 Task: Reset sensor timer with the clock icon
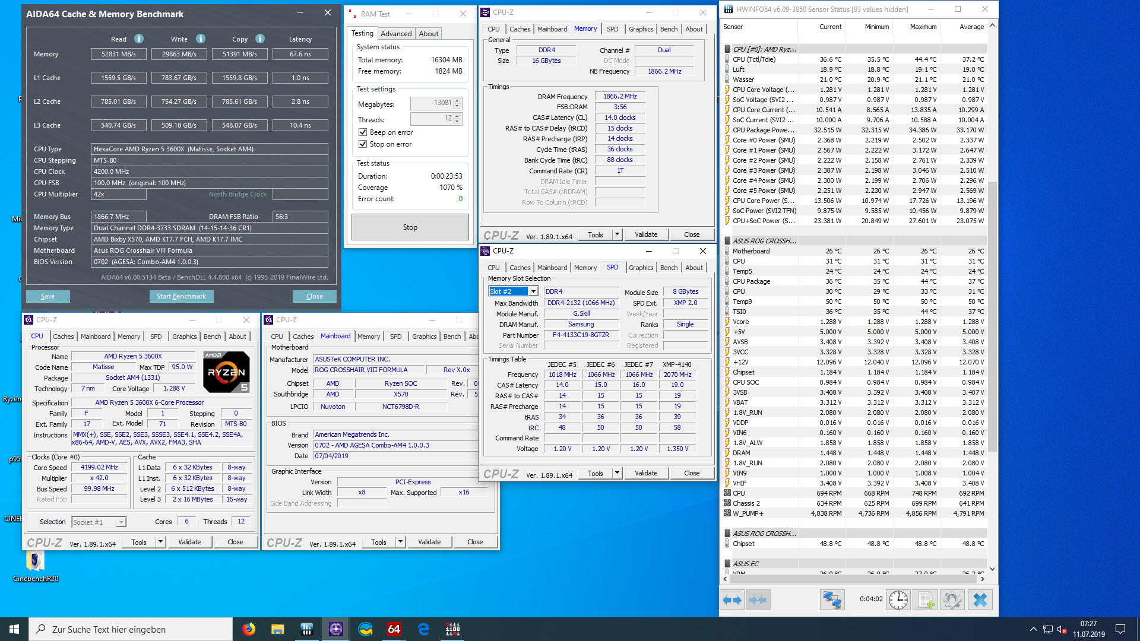click(x=898, y=600)
